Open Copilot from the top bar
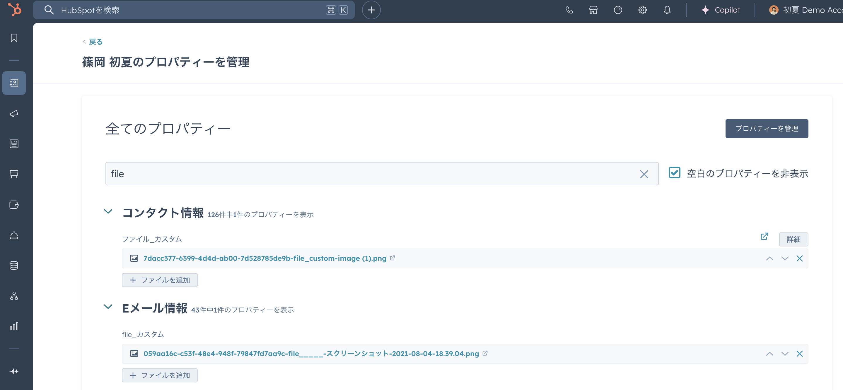The width and height of the screenshot is (843, 390). point(720,10)
